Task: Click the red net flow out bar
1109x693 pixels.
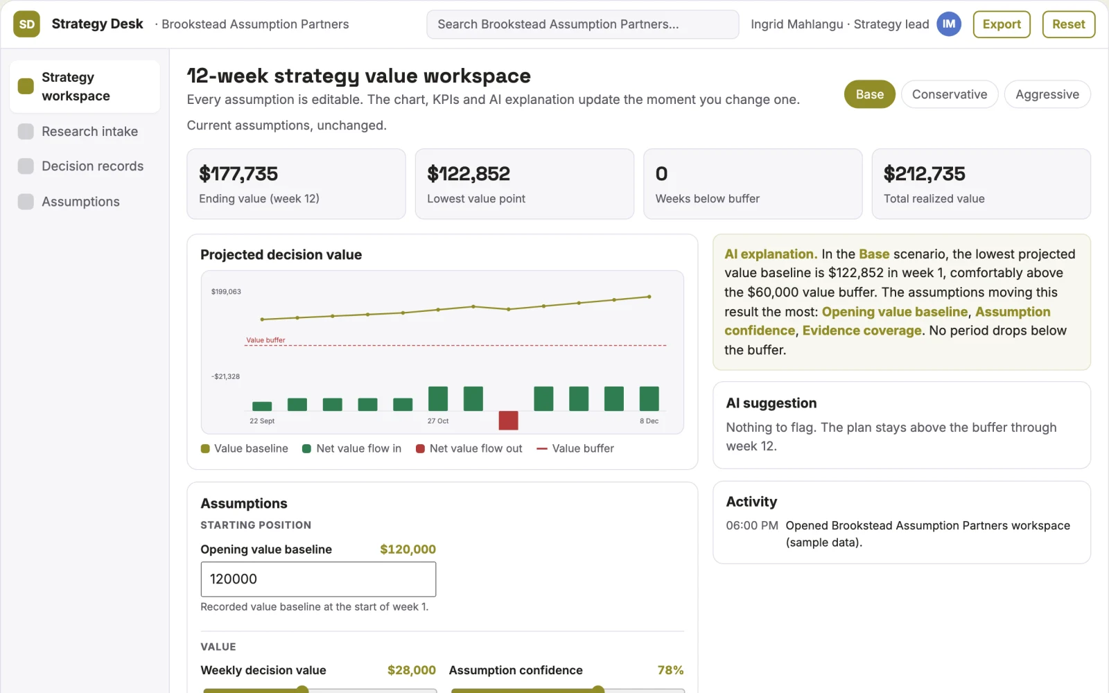Action: click(x=508, y=420)
